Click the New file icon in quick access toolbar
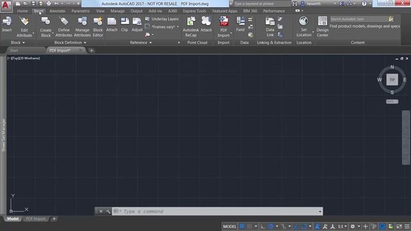 coord(17,4)
